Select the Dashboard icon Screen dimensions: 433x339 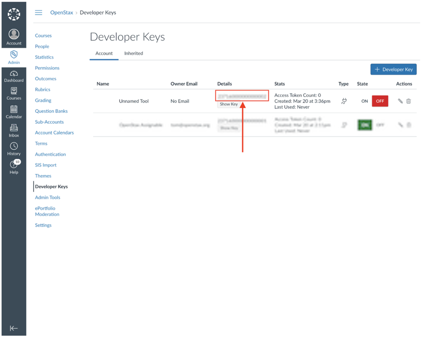tap(13, 75)
